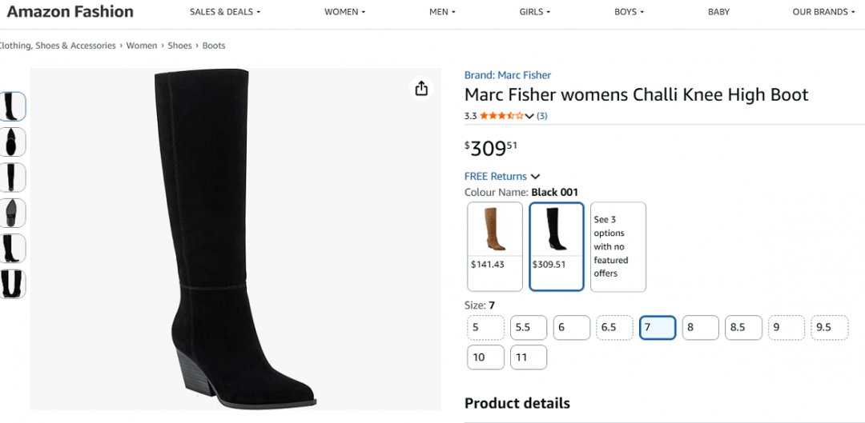Select the brown boot colour swatch
Image resolution: width=865 pixels, height=423 pixels.
[x=495, y=246]
